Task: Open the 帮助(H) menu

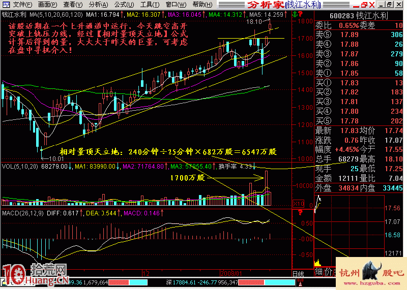Action: click(202, 5)
